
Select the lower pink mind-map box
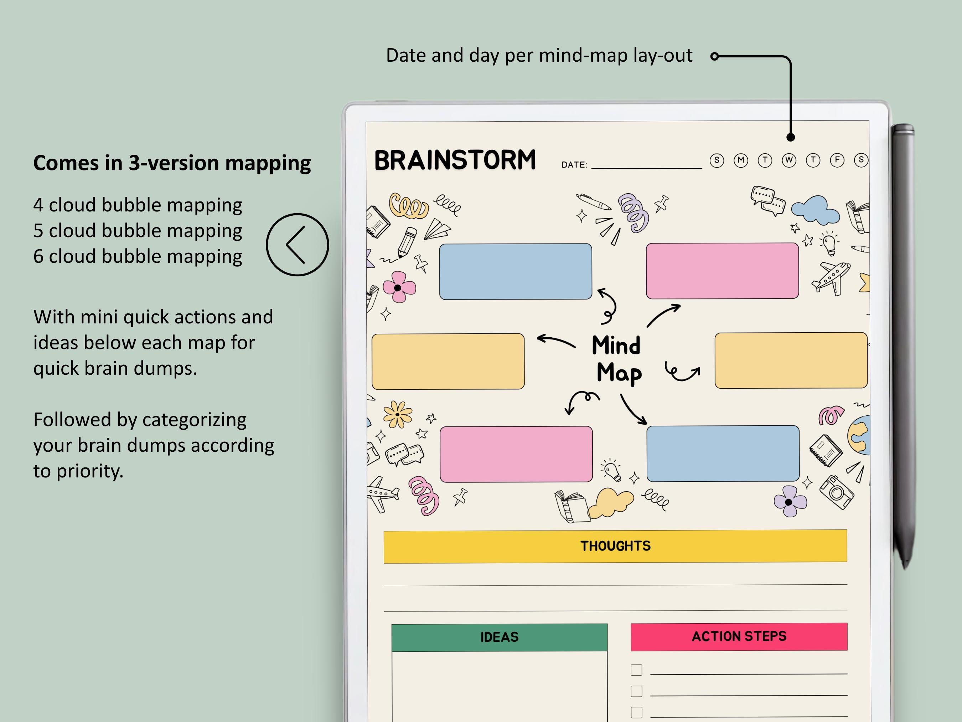click(x=516, y=454)
